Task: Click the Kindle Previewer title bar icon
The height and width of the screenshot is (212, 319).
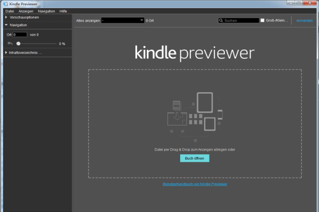Action: point(5,4)
